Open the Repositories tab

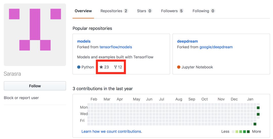click(x=114, y=11)
